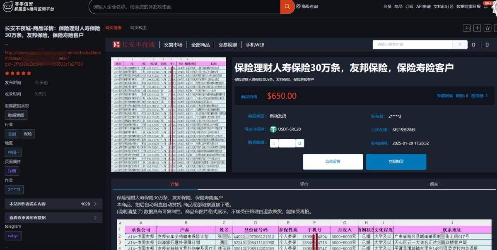The width and height of the screenshot is (497, 250).
Task: Click the 承保公司 column header
Action: coord(140,229)
